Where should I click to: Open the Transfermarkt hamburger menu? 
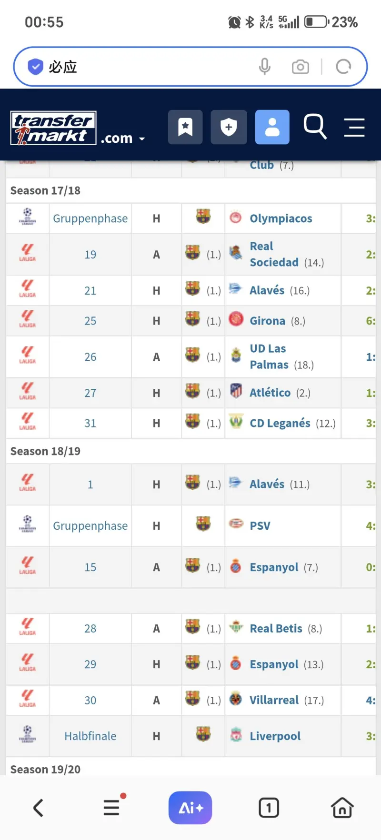coord(354,127)
